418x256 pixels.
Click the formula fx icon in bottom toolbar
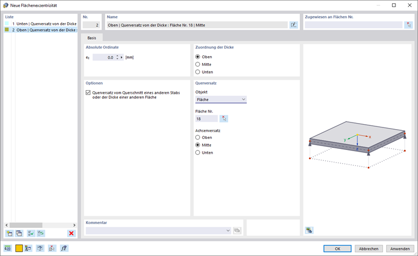(64, 248)
